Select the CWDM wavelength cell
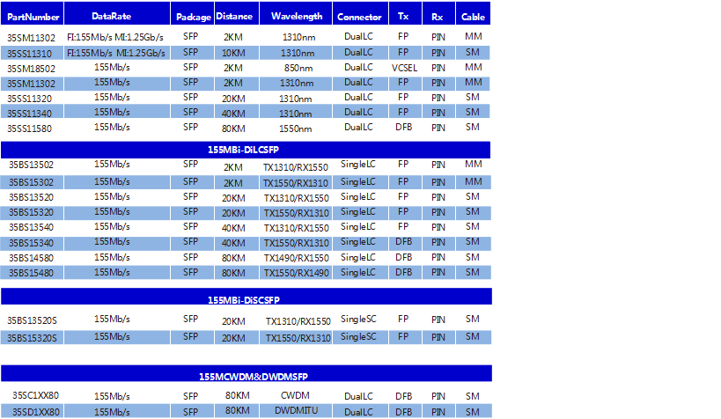This screenshot has width=721, height=419. point(295,395)
